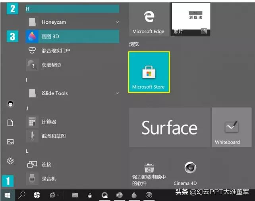255x201 pixels.
Task: Open 照片 photos tile
Action: 191,19
